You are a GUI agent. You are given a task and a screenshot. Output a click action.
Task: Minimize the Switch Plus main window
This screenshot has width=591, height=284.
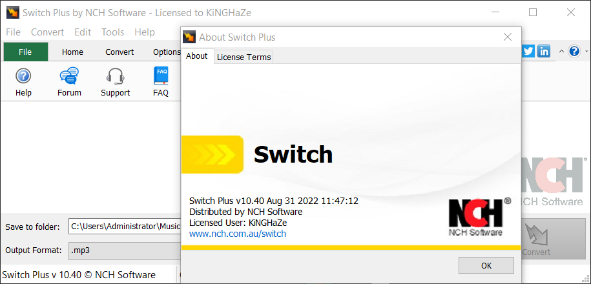[x=495, y=12]
